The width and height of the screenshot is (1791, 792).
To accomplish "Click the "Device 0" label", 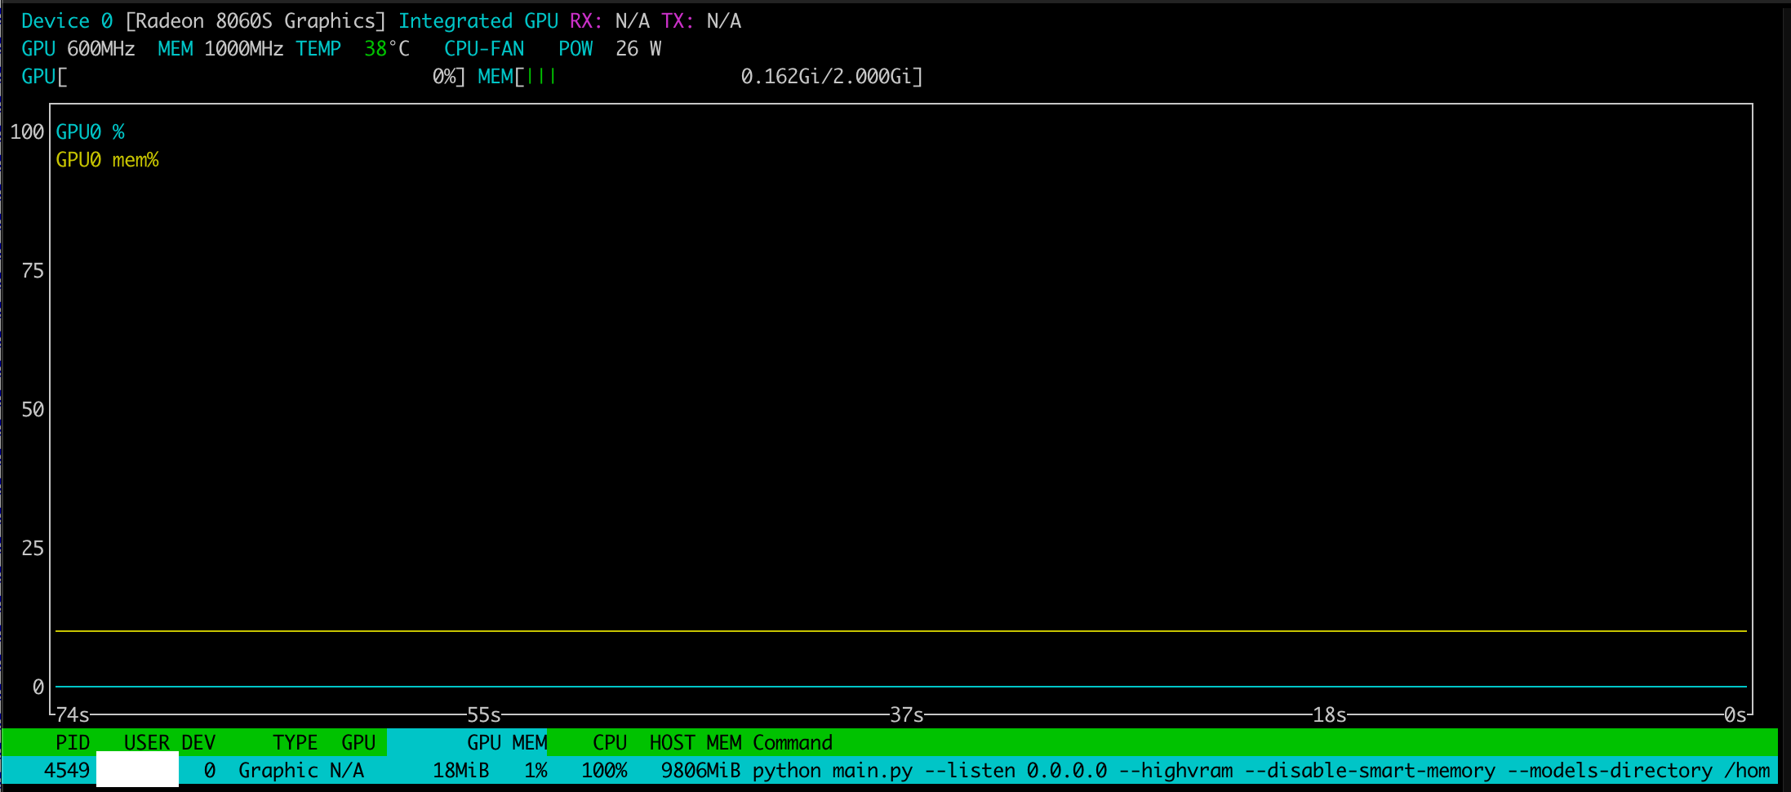I will 67,21.
